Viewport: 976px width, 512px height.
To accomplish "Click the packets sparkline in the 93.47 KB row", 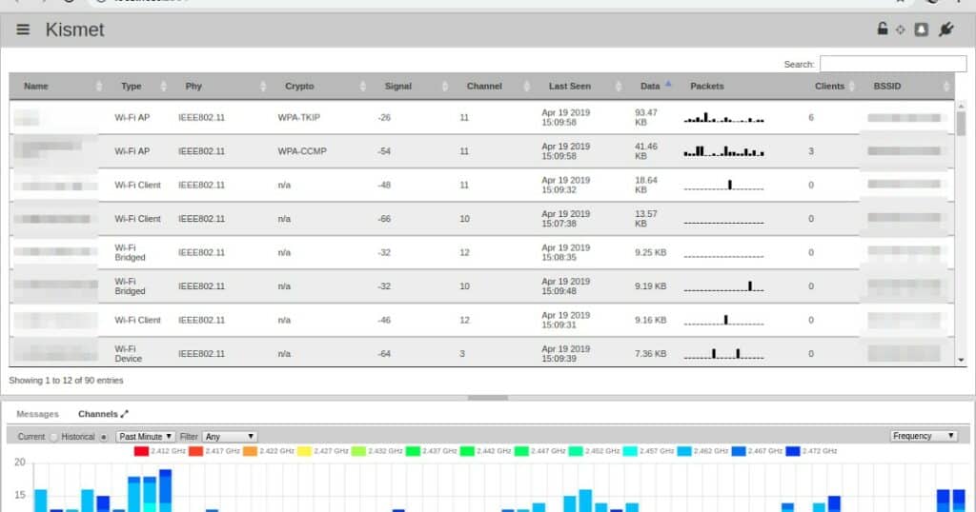I will [x=724, y=117].
